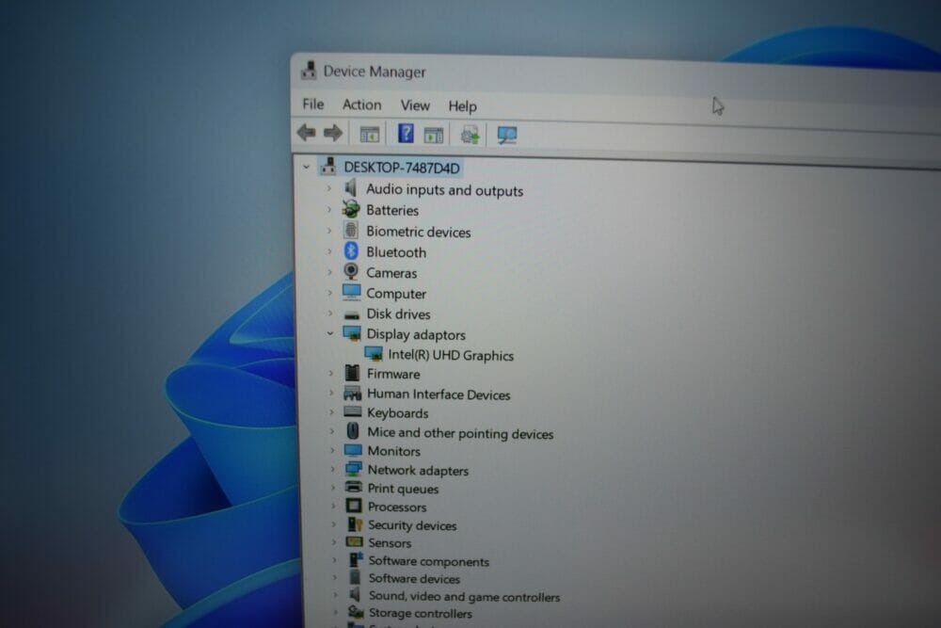Select the "Display adaptors" label
941x628 pixels.
click(416, 334)
